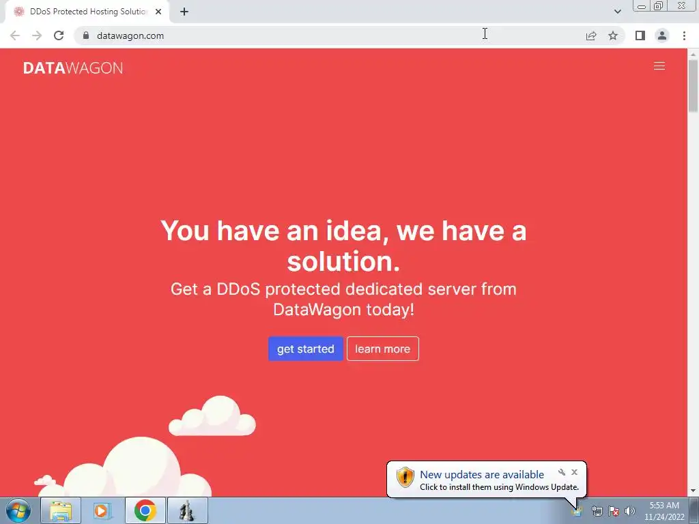699x524 pixels.
Task: Open the chess game taskbar icon
Action: click(x=187, y=511)
